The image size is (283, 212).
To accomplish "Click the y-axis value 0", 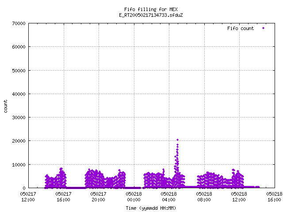I will click(x=24, y=188).
